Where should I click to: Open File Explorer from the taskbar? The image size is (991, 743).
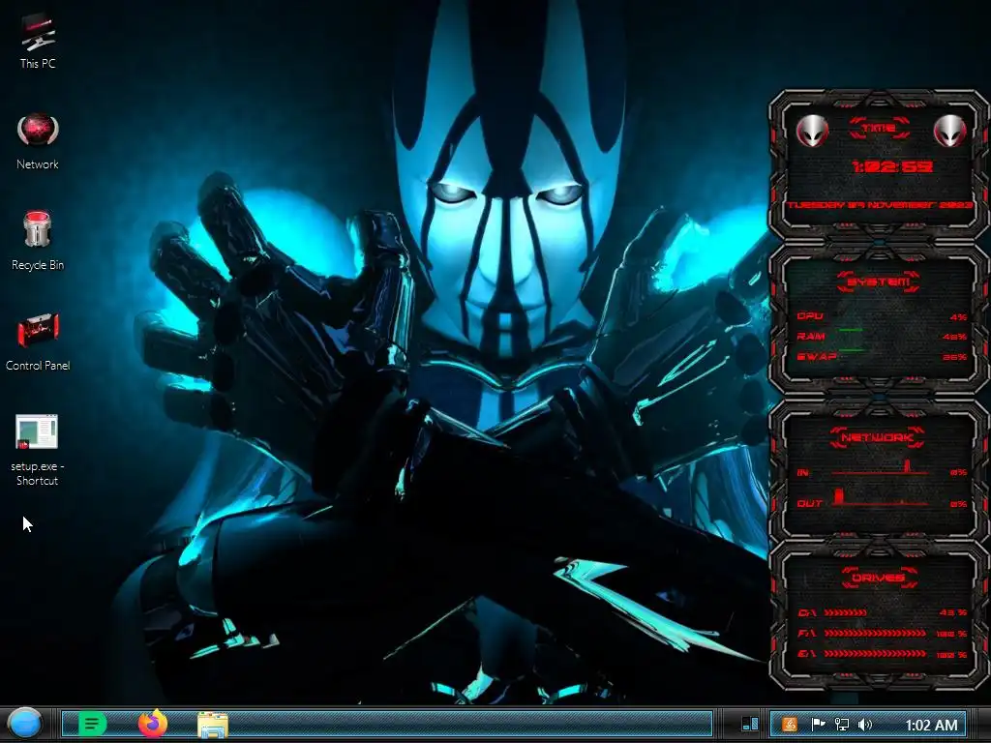(x=213, y=724)
